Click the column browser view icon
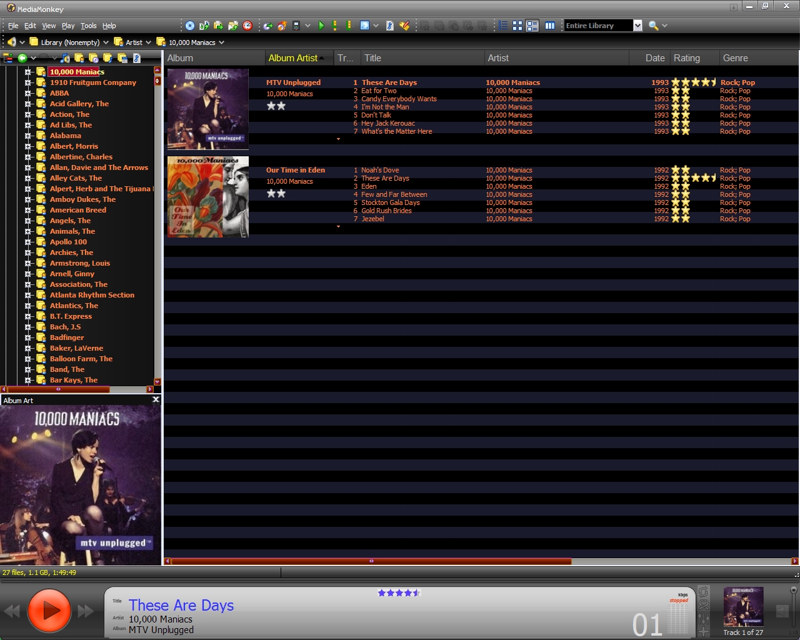Viewport: 800px width, 640px height. (550, 26)
